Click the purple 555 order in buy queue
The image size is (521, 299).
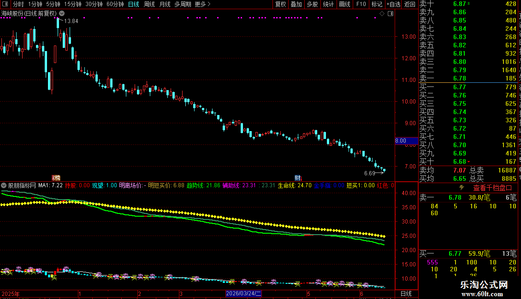432,263
